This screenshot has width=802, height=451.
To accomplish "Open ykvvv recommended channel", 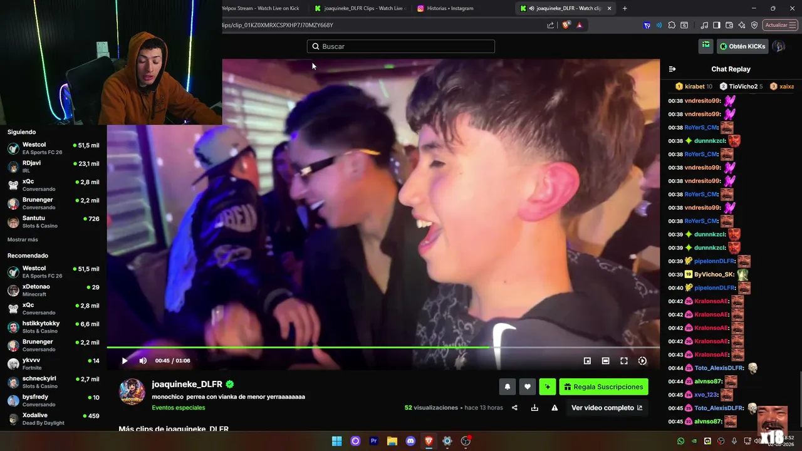I will point(53,364).
